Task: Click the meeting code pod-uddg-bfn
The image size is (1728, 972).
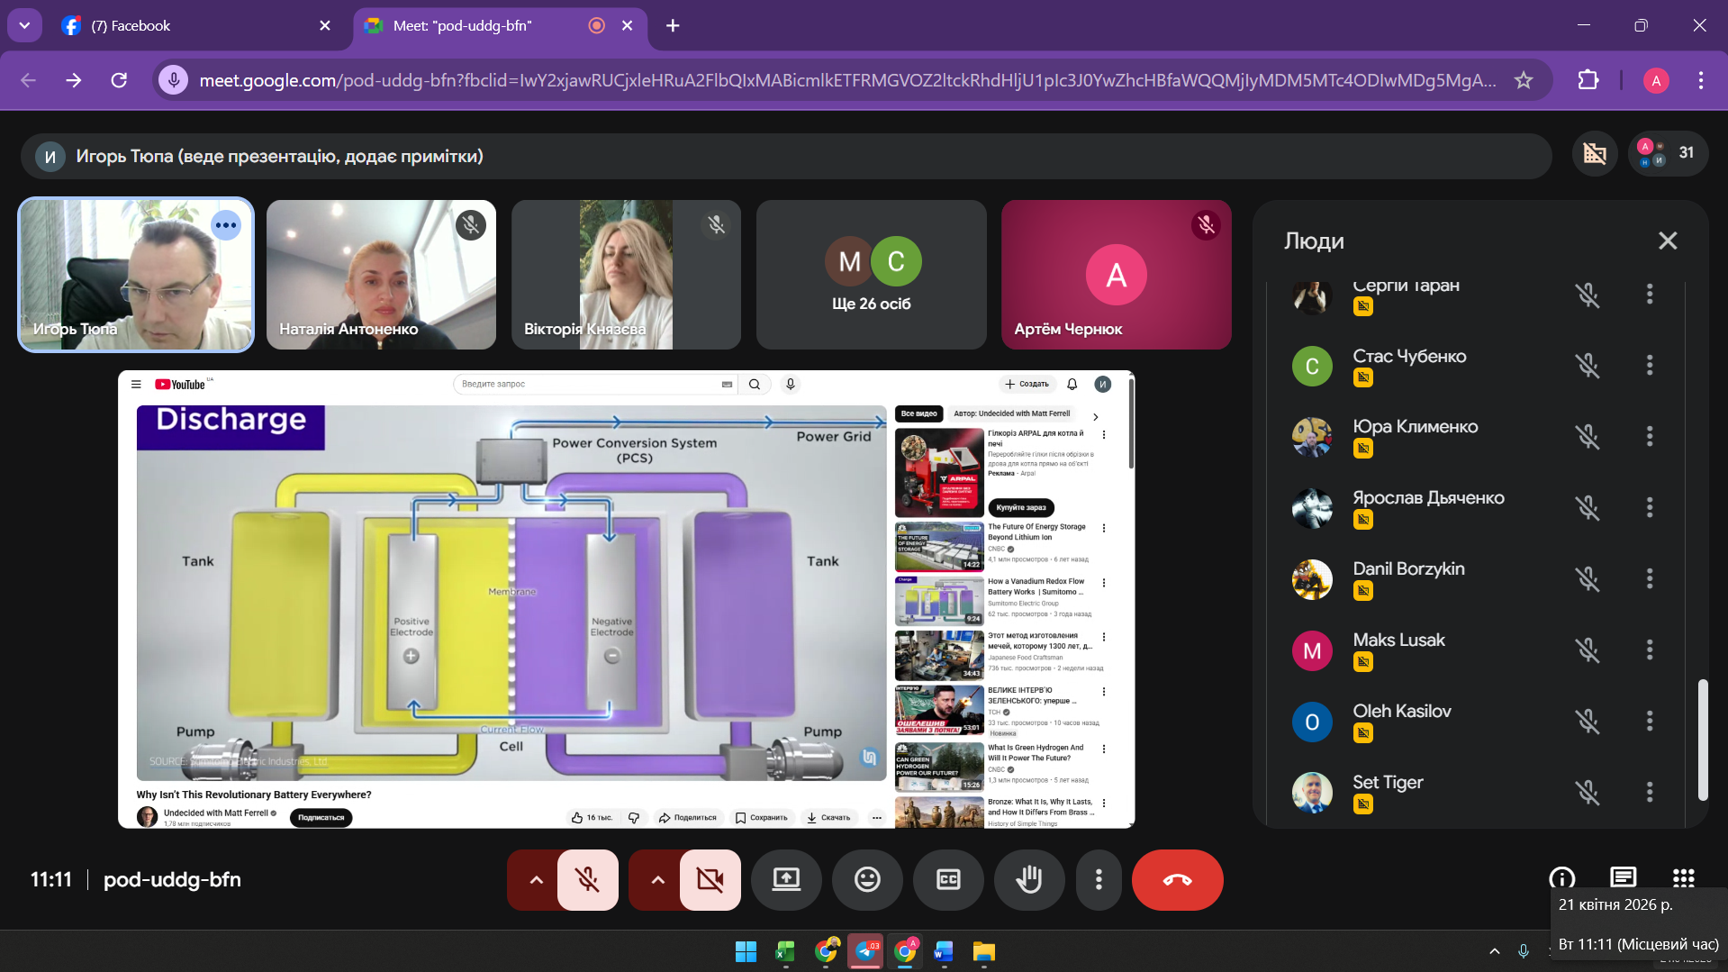Action: (172, 879)
